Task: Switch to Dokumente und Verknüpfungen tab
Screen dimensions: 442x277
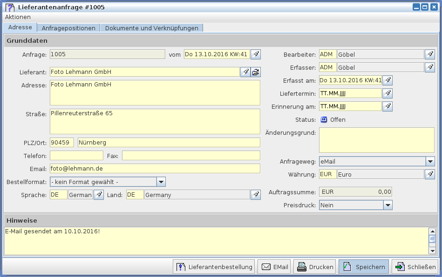Action: (151, 28)
